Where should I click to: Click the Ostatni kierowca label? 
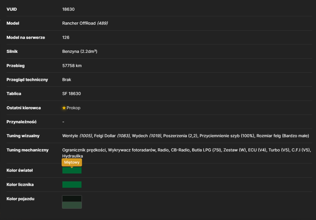pos(24,108)
